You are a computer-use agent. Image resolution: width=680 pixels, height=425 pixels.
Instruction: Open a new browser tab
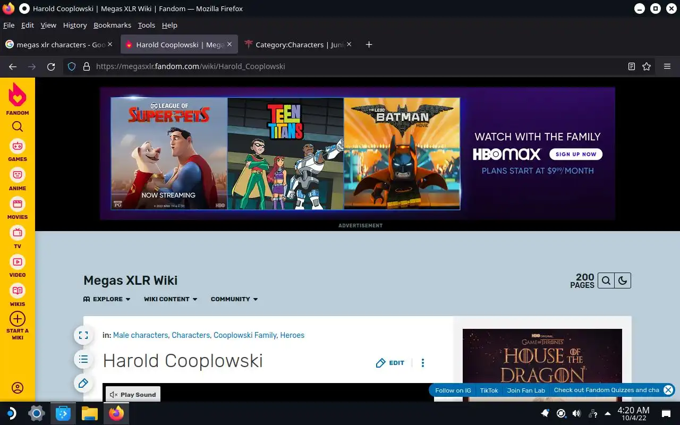(369, 45)
